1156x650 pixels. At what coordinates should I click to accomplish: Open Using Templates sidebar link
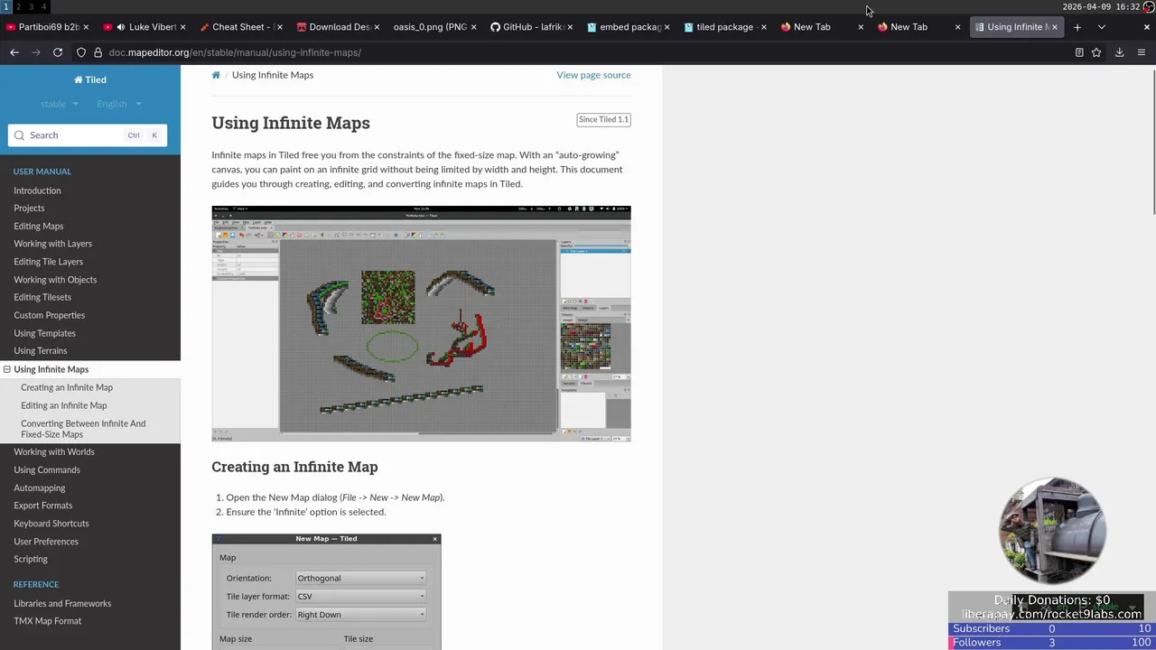coord(44,333)
